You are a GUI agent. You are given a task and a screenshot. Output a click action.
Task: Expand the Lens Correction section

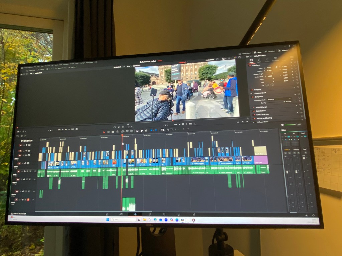point(263,115)
